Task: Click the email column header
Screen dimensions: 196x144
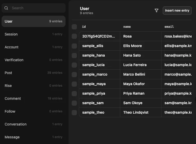Action: pos(169,27)
